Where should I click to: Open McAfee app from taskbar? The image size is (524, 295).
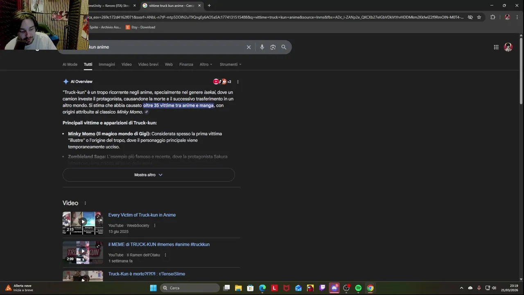tap(286, 288)
